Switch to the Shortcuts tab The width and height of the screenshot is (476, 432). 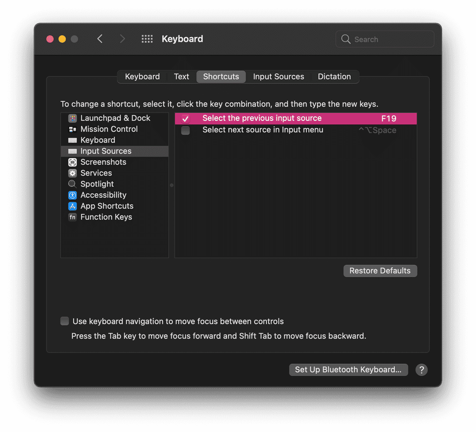pyautogui.click(x=221, y=76)
